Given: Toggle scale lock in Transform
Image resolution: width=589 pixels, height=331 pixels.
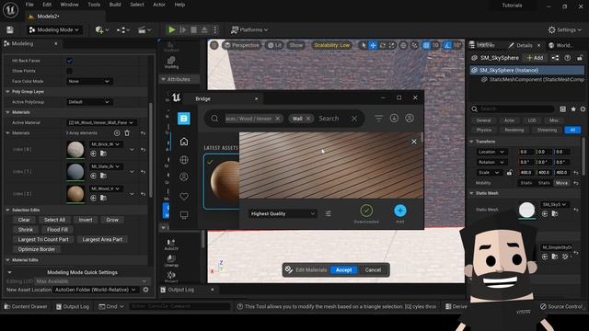Looking at the screenshot, I should click(509, 172).
